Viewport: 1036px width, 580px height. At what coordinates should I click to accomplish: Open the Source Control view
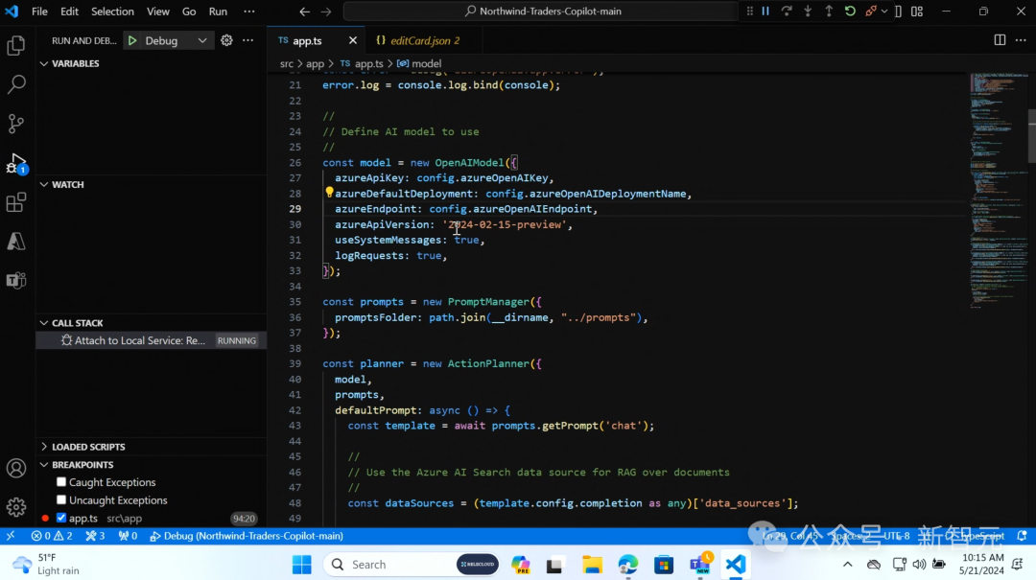[x=16, y=124]
